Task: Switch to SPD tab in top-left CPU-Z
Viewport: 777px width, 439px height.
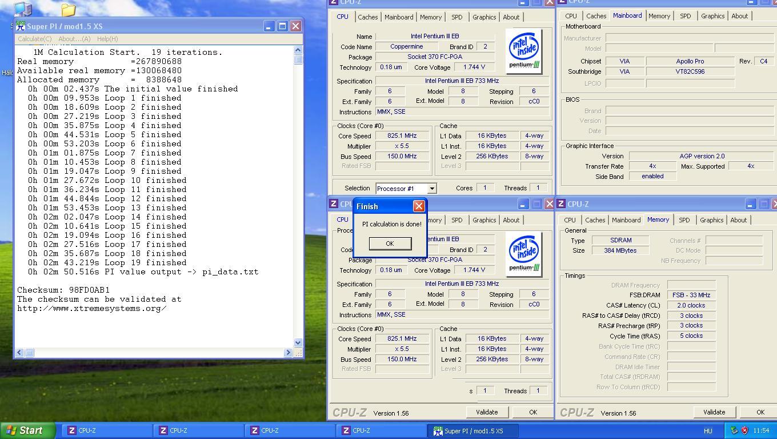Action: [457, 17]
